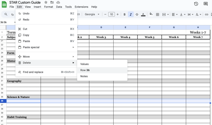Screen dimensions: 212x125
Task: Click the move to folder icon
Action: point(52,2)
